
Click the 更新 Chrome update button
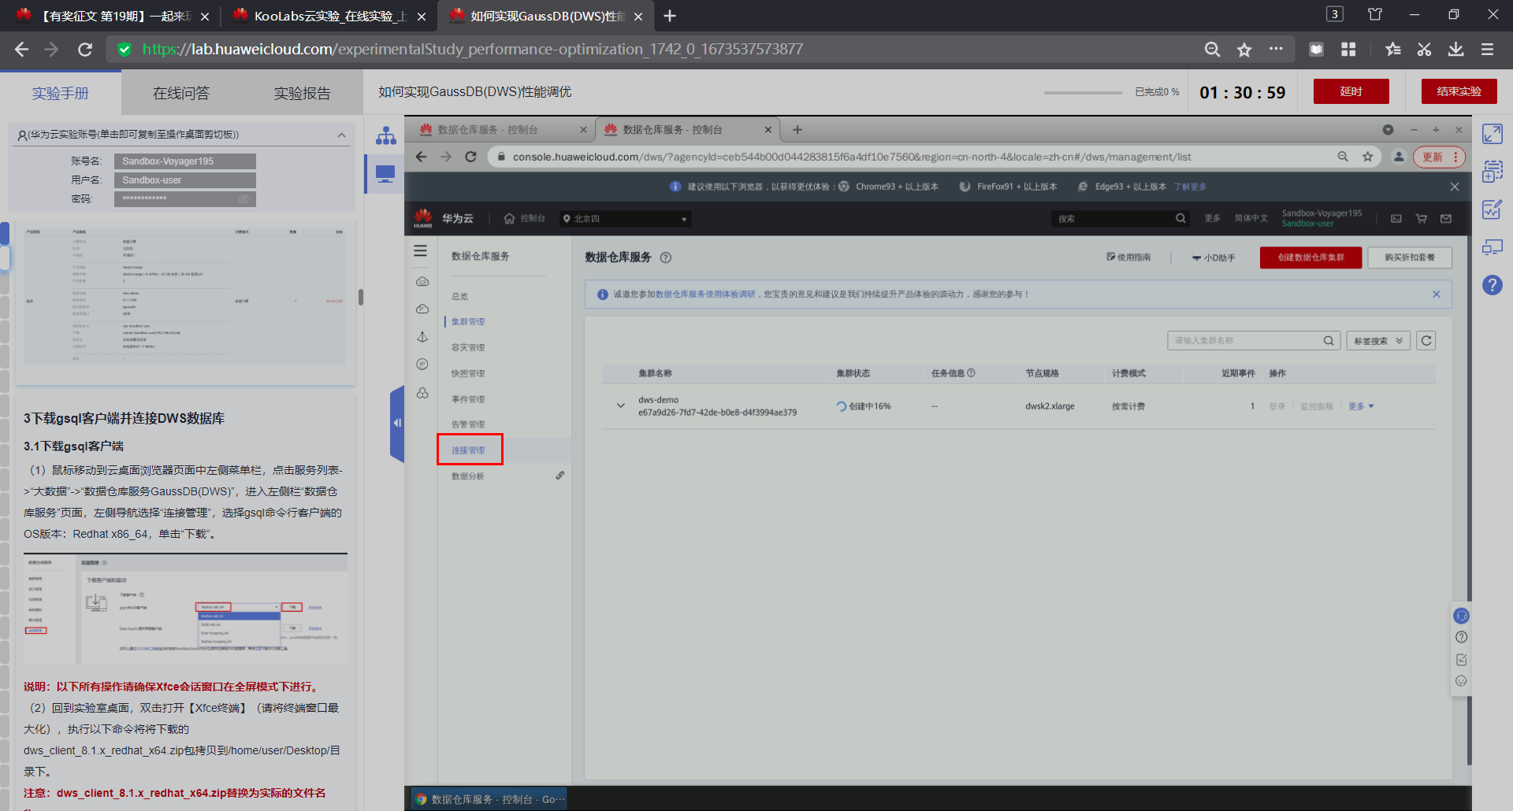click(x=1439, y=157)
